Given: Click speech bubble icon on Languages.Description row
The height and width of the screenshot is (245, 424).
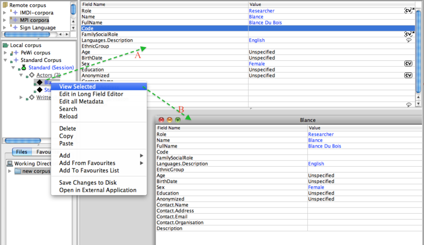Looking at the screenshot, I should [x=409, y=40].
